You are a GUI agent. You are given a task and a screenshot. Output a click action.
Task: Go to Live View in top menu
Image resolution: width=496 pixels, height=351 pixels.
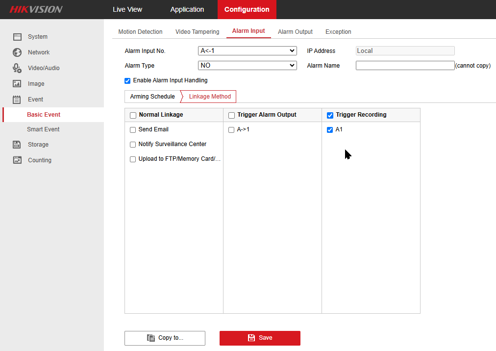pyautogui.click(x=127, y=9)
